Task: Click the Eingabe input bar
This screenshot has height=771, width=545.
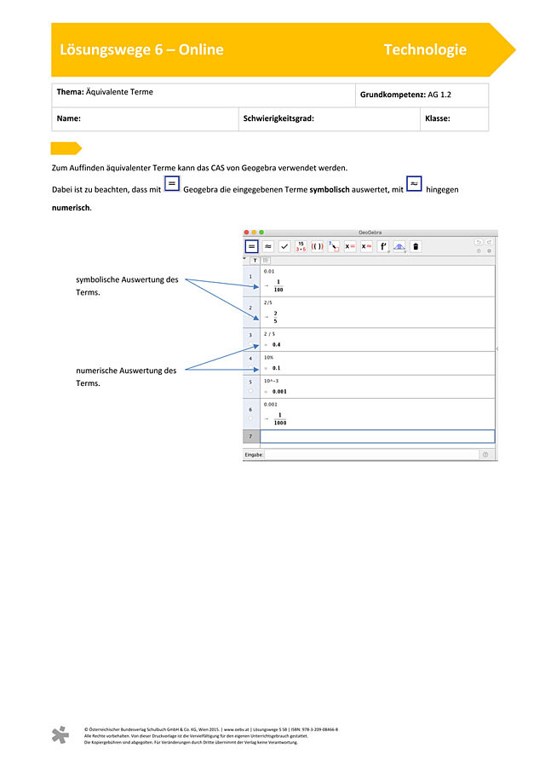Action: tap(372, 455)
